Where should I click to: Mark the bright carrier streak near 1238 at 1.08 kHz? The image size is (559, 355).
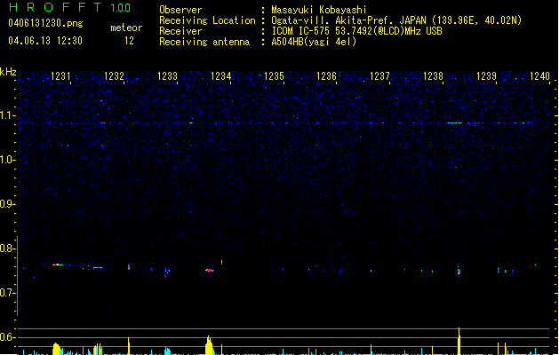point(454,122)
